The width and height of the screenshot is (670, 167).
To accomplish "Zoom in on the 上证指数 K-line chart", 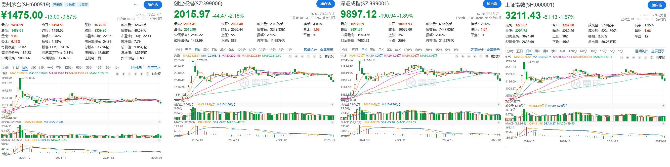I will click(627, 58).
